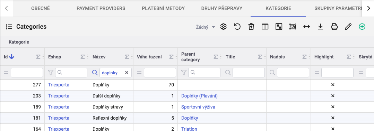
Task: Open Id column options menu dots
Action: point(43,57)
